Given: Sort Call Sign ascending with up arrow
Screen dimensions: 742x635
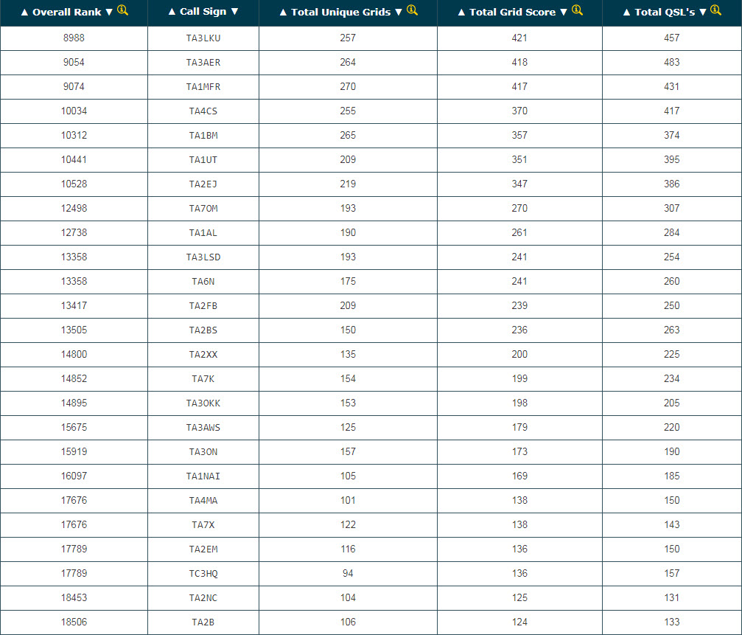Looking at the screenshot, I should click(172, 12).
